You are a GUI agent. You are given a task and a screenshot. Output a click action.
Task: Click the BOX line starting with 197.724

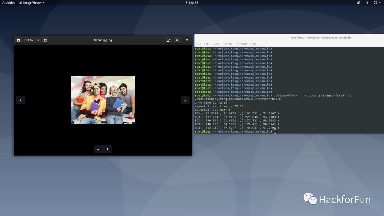237,117
